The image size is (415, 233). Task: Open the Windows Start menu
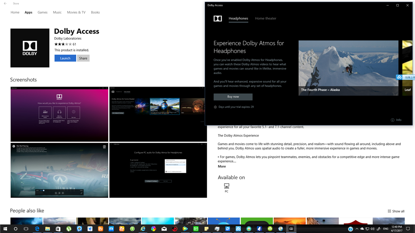[x=5, y=229]
